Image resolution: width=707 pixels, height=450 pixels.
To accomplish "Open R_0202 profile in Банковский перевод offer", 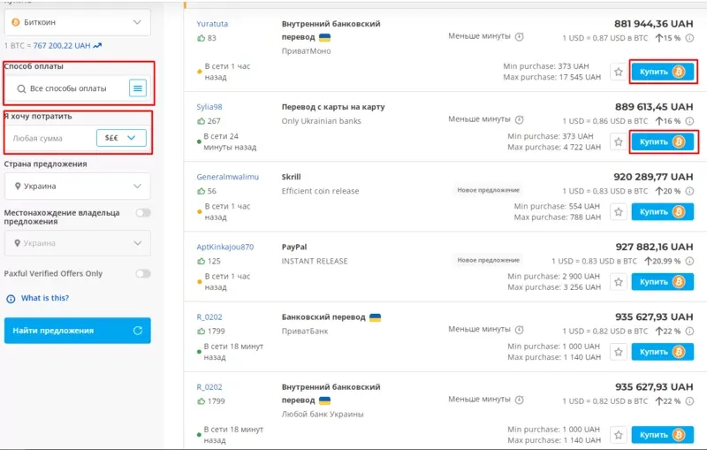I will (209, 317).
